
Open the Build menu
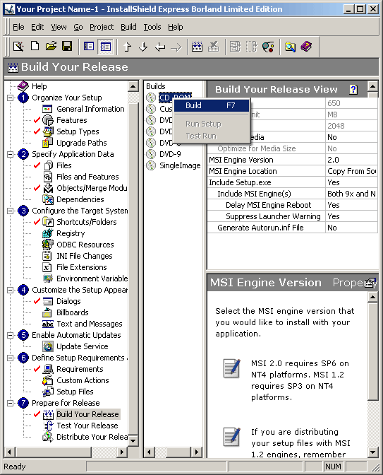128,28
